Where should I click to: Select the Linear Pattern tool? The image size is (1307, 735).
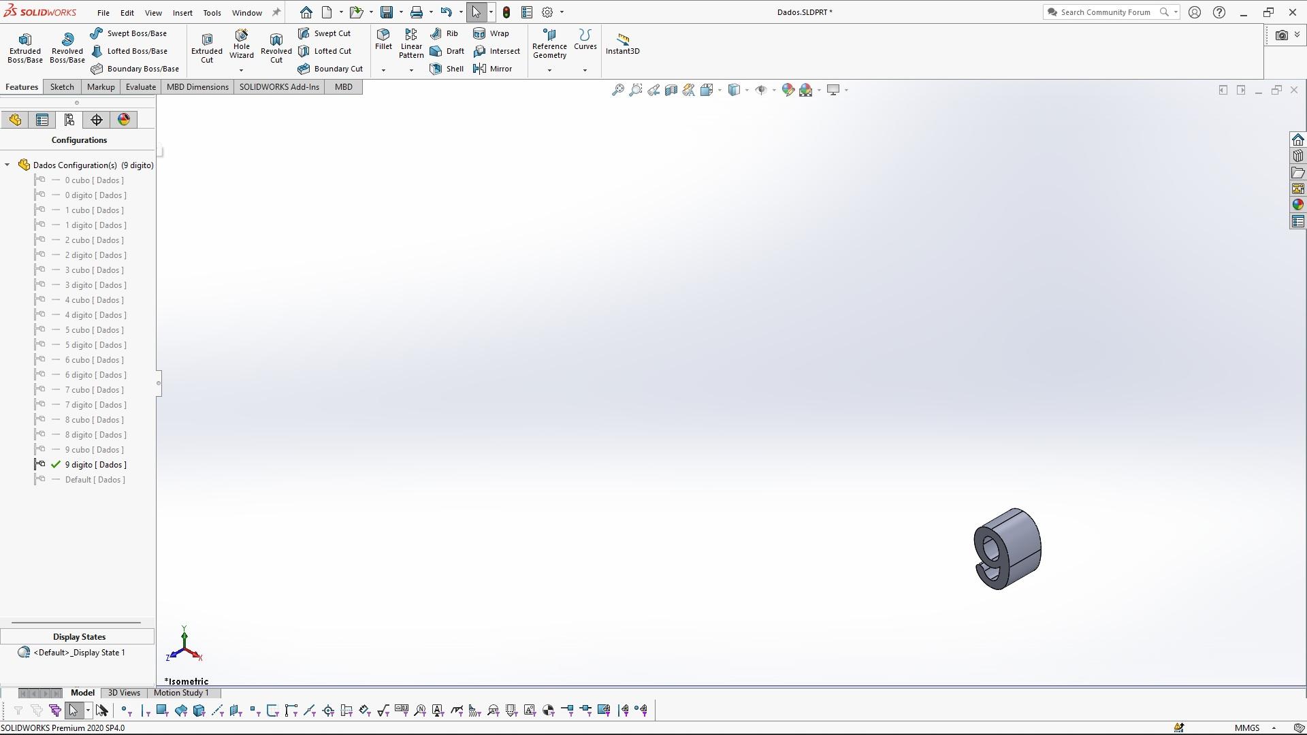411,44
